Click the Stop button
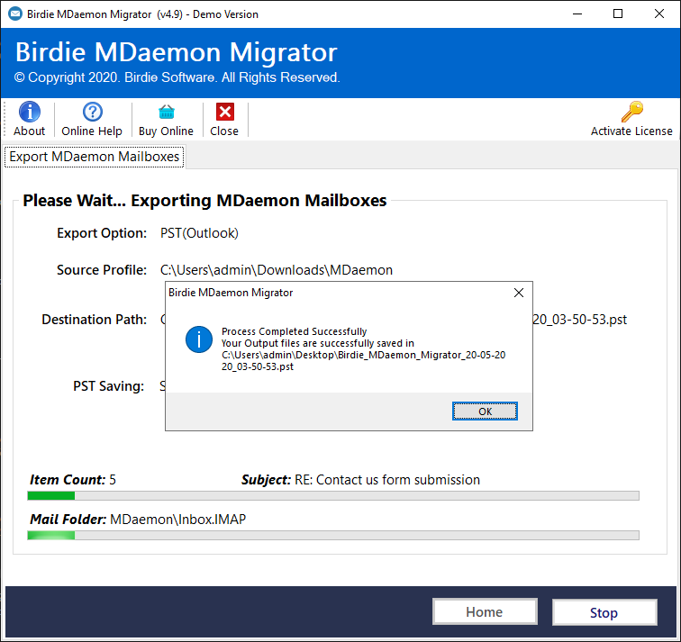This screenshot has width=681, height=642. click(x=604, y=612)
